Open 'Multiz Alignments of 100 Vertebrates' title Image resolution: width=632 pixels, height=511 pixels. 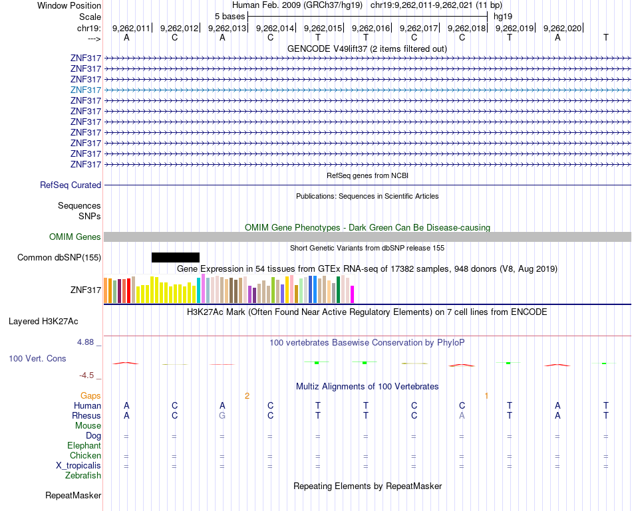[367, 387]
